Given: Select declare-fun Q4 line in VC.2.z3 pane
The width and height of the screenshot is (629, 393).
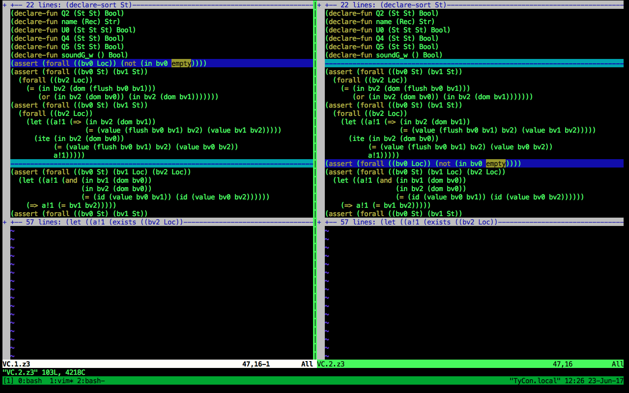Looking at the screenshot, I should click(382, 38).
